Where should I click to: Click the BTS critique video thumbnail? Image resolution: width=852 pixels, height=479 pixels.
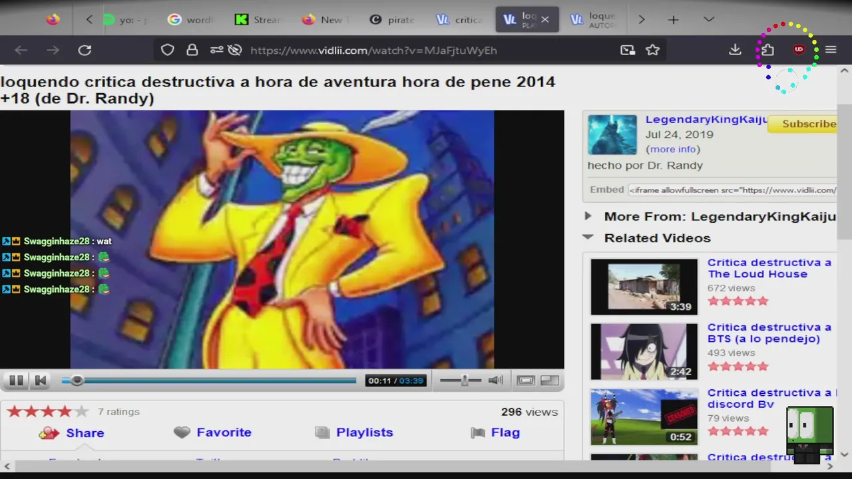644,352
